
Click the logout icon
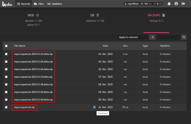(x=183, y=4)
